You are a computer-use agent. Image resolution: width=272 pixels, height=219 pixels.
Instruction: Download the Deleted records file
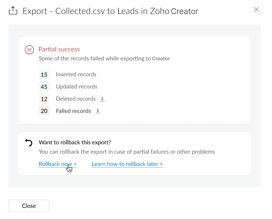pos(102,99)
